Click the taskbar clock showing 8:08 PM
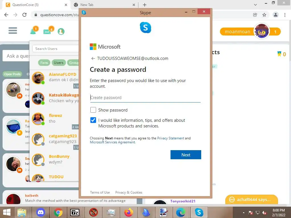This screenshot has height=218, width=291. pos(278,213)
